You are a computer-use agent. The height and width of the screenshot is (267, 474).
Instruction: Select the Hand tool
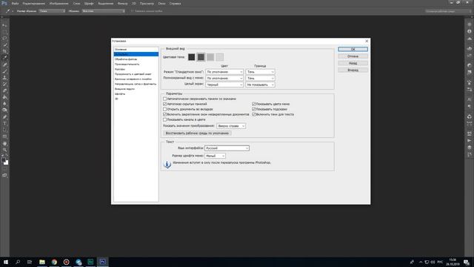[4, 143]
